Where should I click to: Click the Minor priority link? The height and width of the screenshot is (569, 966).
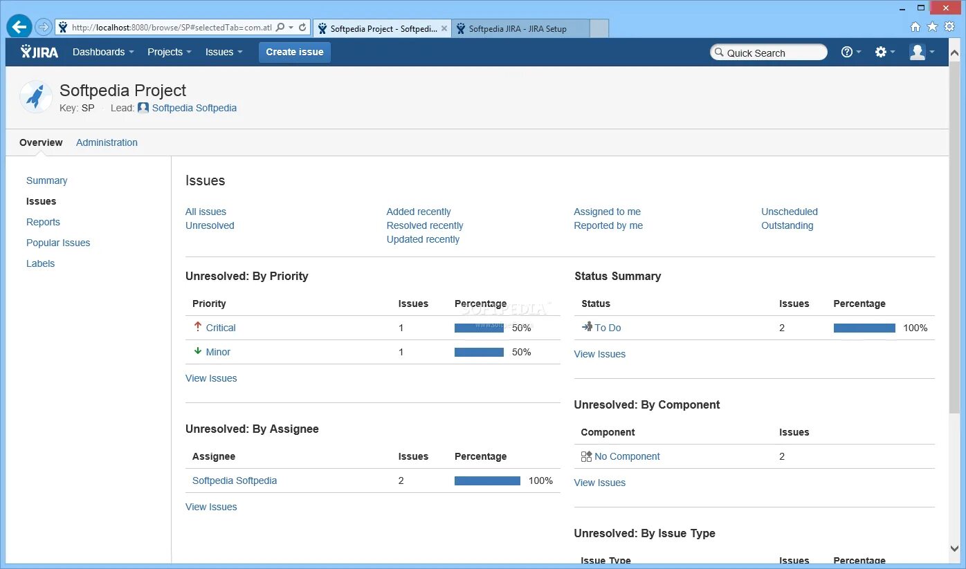[x=218, y=352]
